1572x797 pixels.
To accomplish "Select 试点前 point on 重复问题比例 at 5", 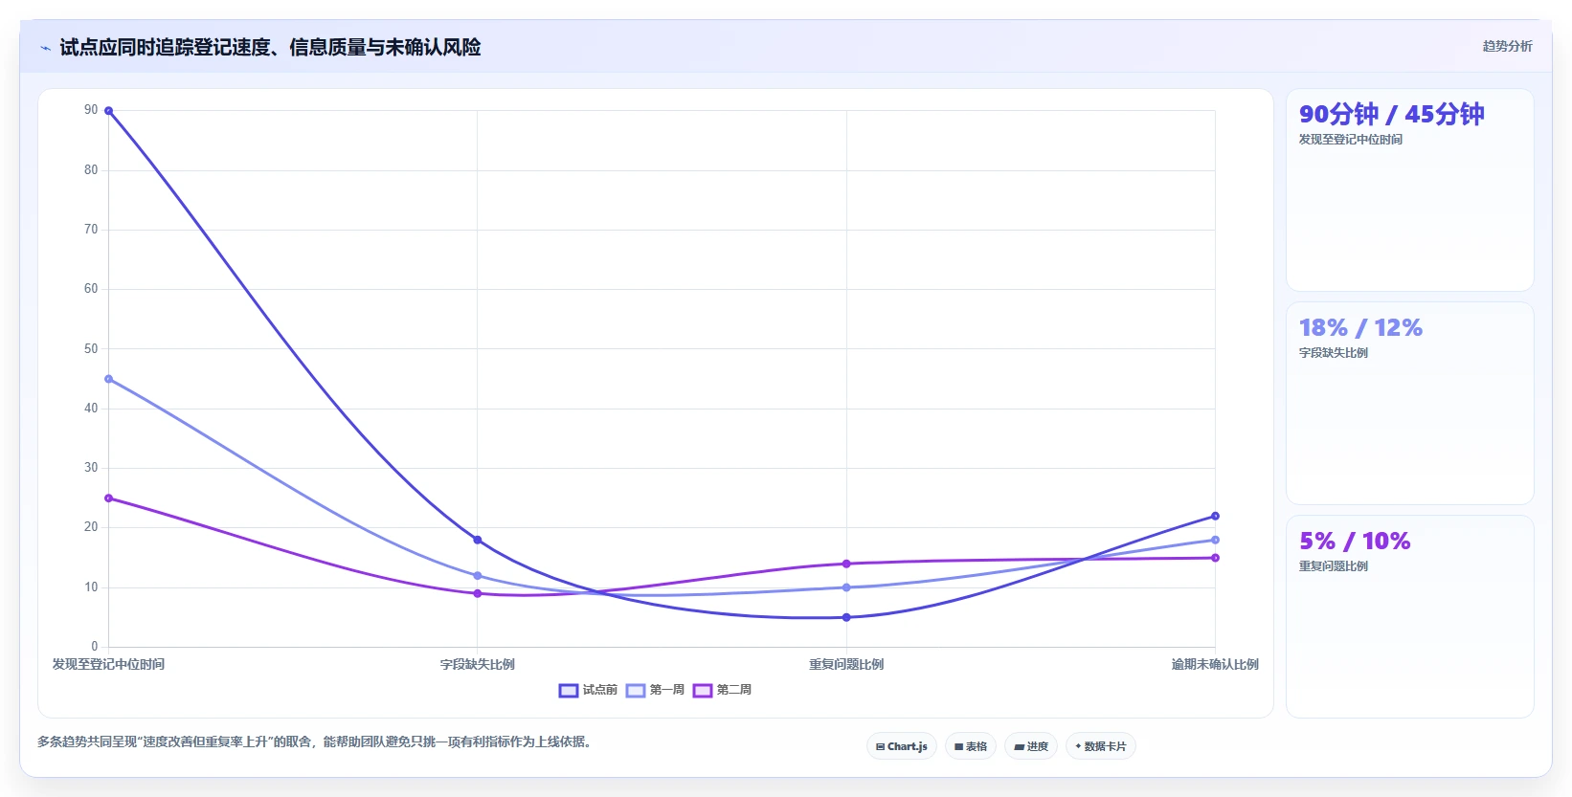I will (846, 617).
